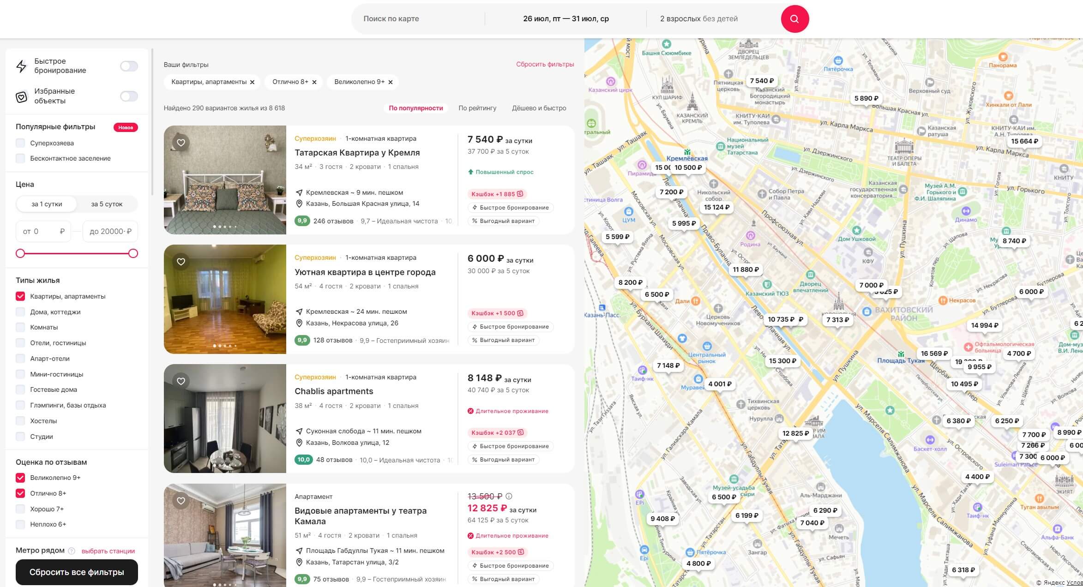
Task: Check the Дома, коттеджи housing type
Action: tap(20, 312)
